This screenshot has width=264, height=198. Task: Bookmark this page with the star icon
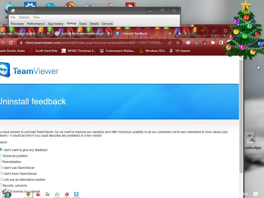[x=178, y=43]
